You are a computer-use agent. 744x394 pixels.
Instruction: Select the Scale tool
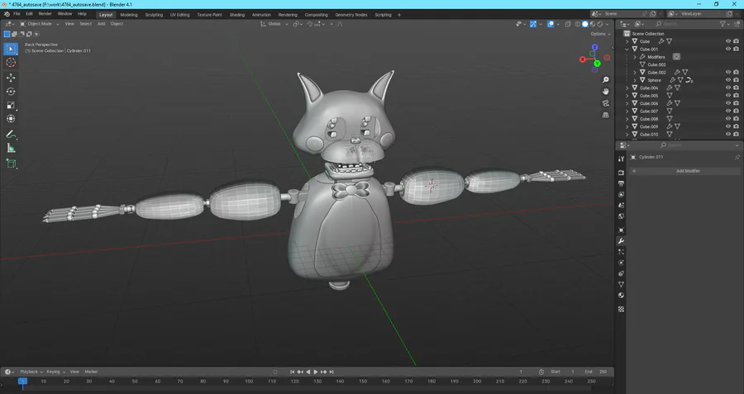click(11, 105)
